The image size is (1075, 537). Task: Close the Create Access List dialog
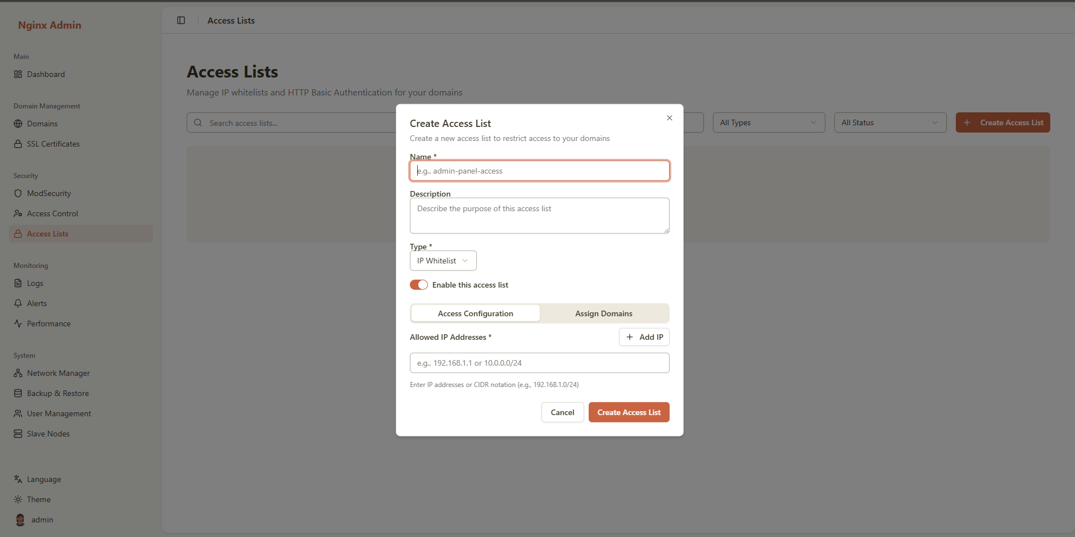669,118
